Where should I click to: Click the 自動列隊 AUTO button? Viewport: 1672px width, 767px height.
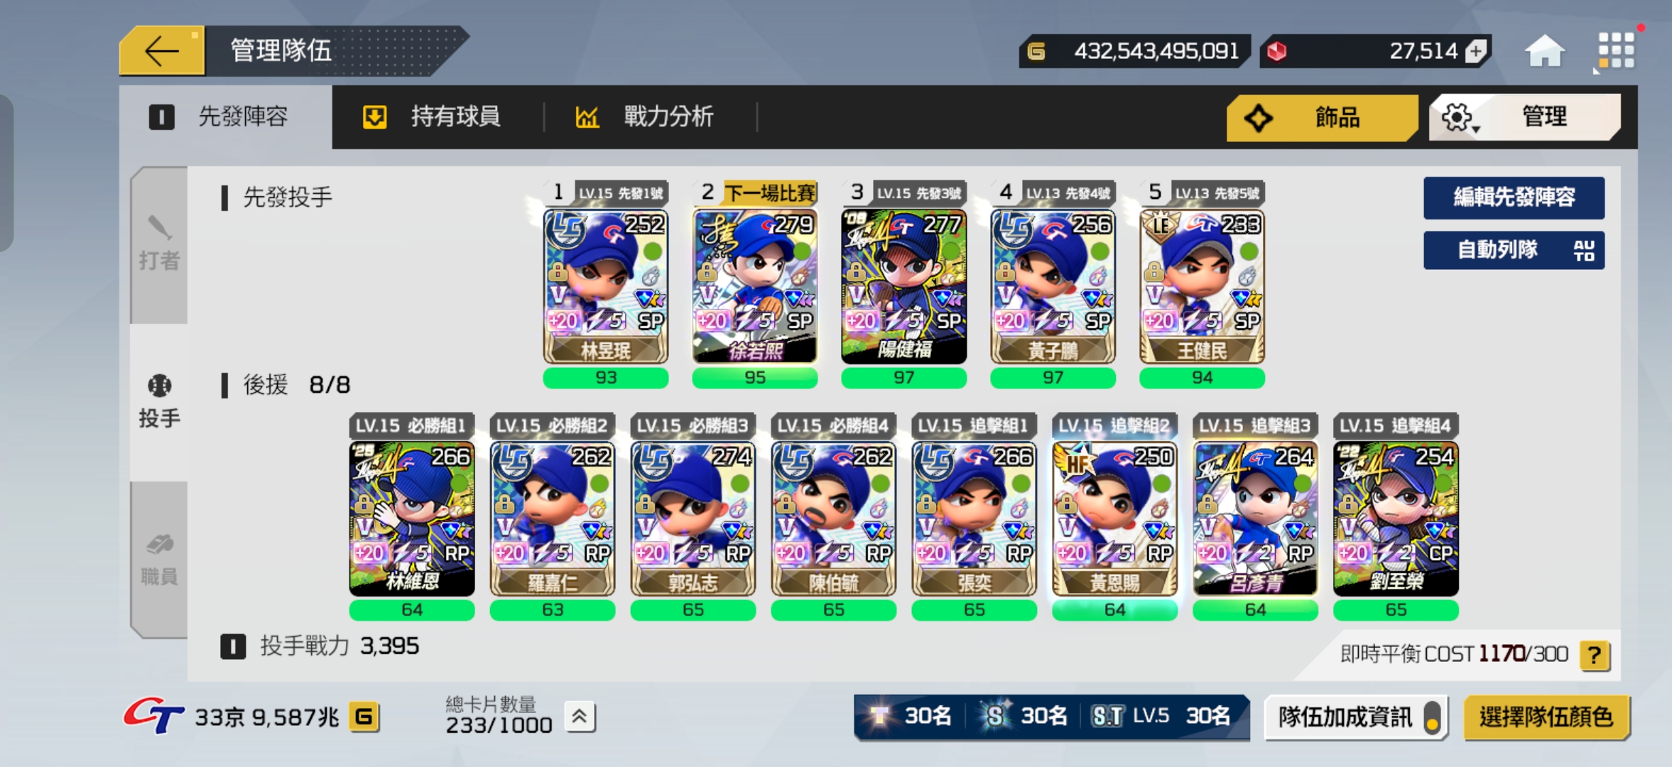coord(1514,250)
